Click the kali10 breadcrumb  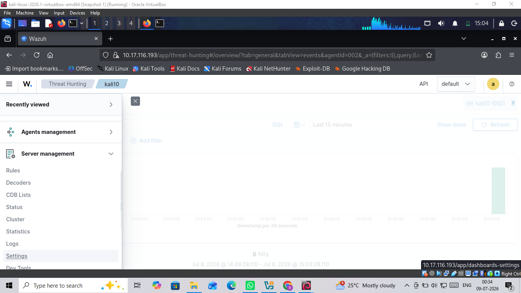pos(112,84)
